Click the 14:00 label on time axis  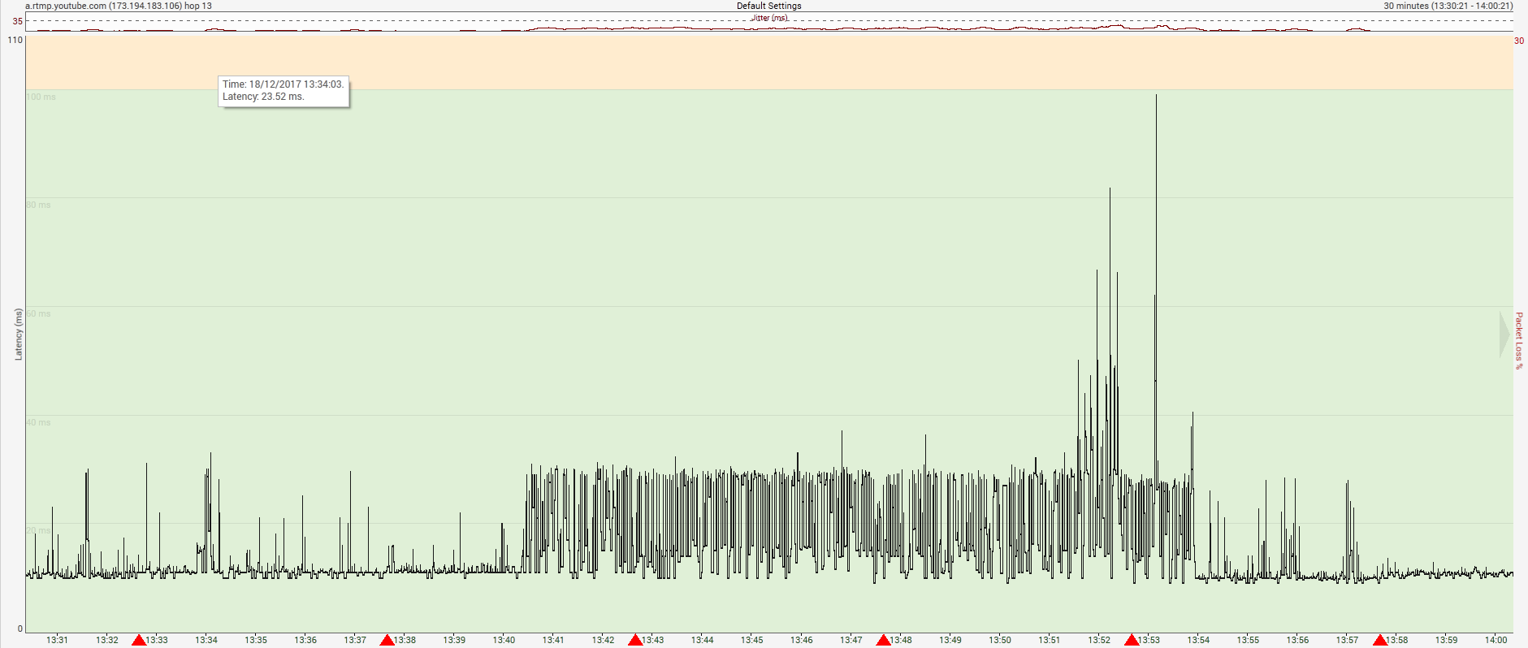[x=1496, y=640]
